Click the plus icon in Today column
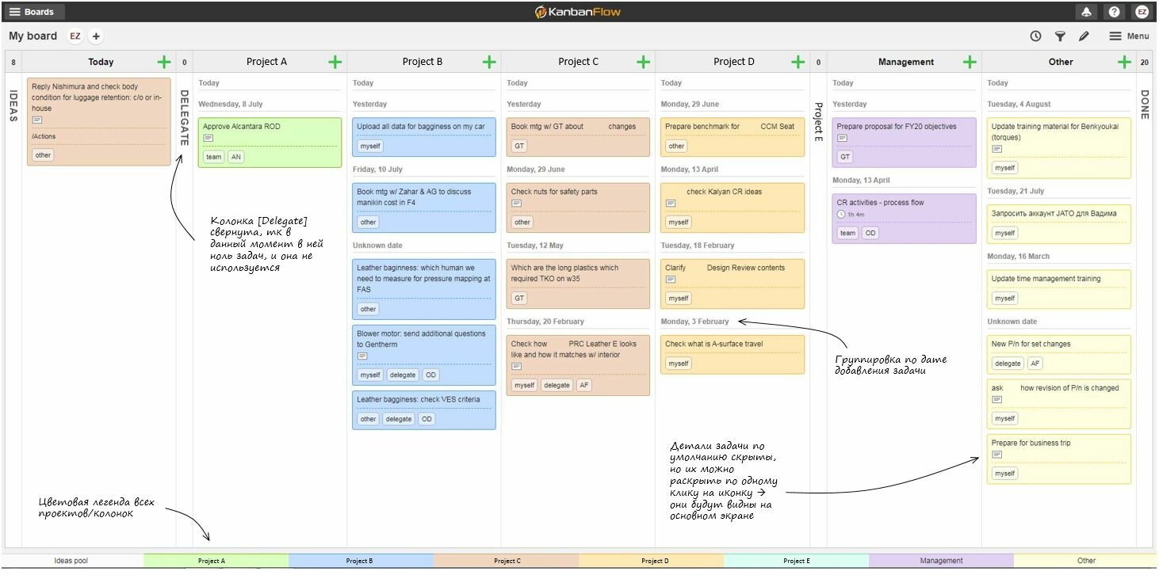Image resolution: width=1159 pixels, height=575 pixels. tap(164, 62)
